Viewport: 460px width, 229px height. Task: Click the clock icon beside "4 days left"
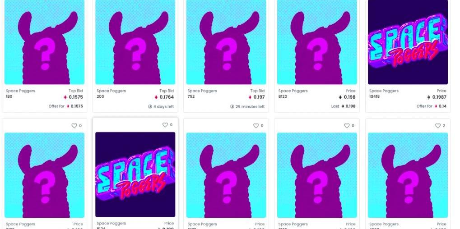pyautogui.click(x=150, y=106)
